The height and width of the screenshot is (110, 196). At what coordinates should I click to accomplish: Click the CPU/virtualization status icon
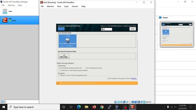(138, 102)
